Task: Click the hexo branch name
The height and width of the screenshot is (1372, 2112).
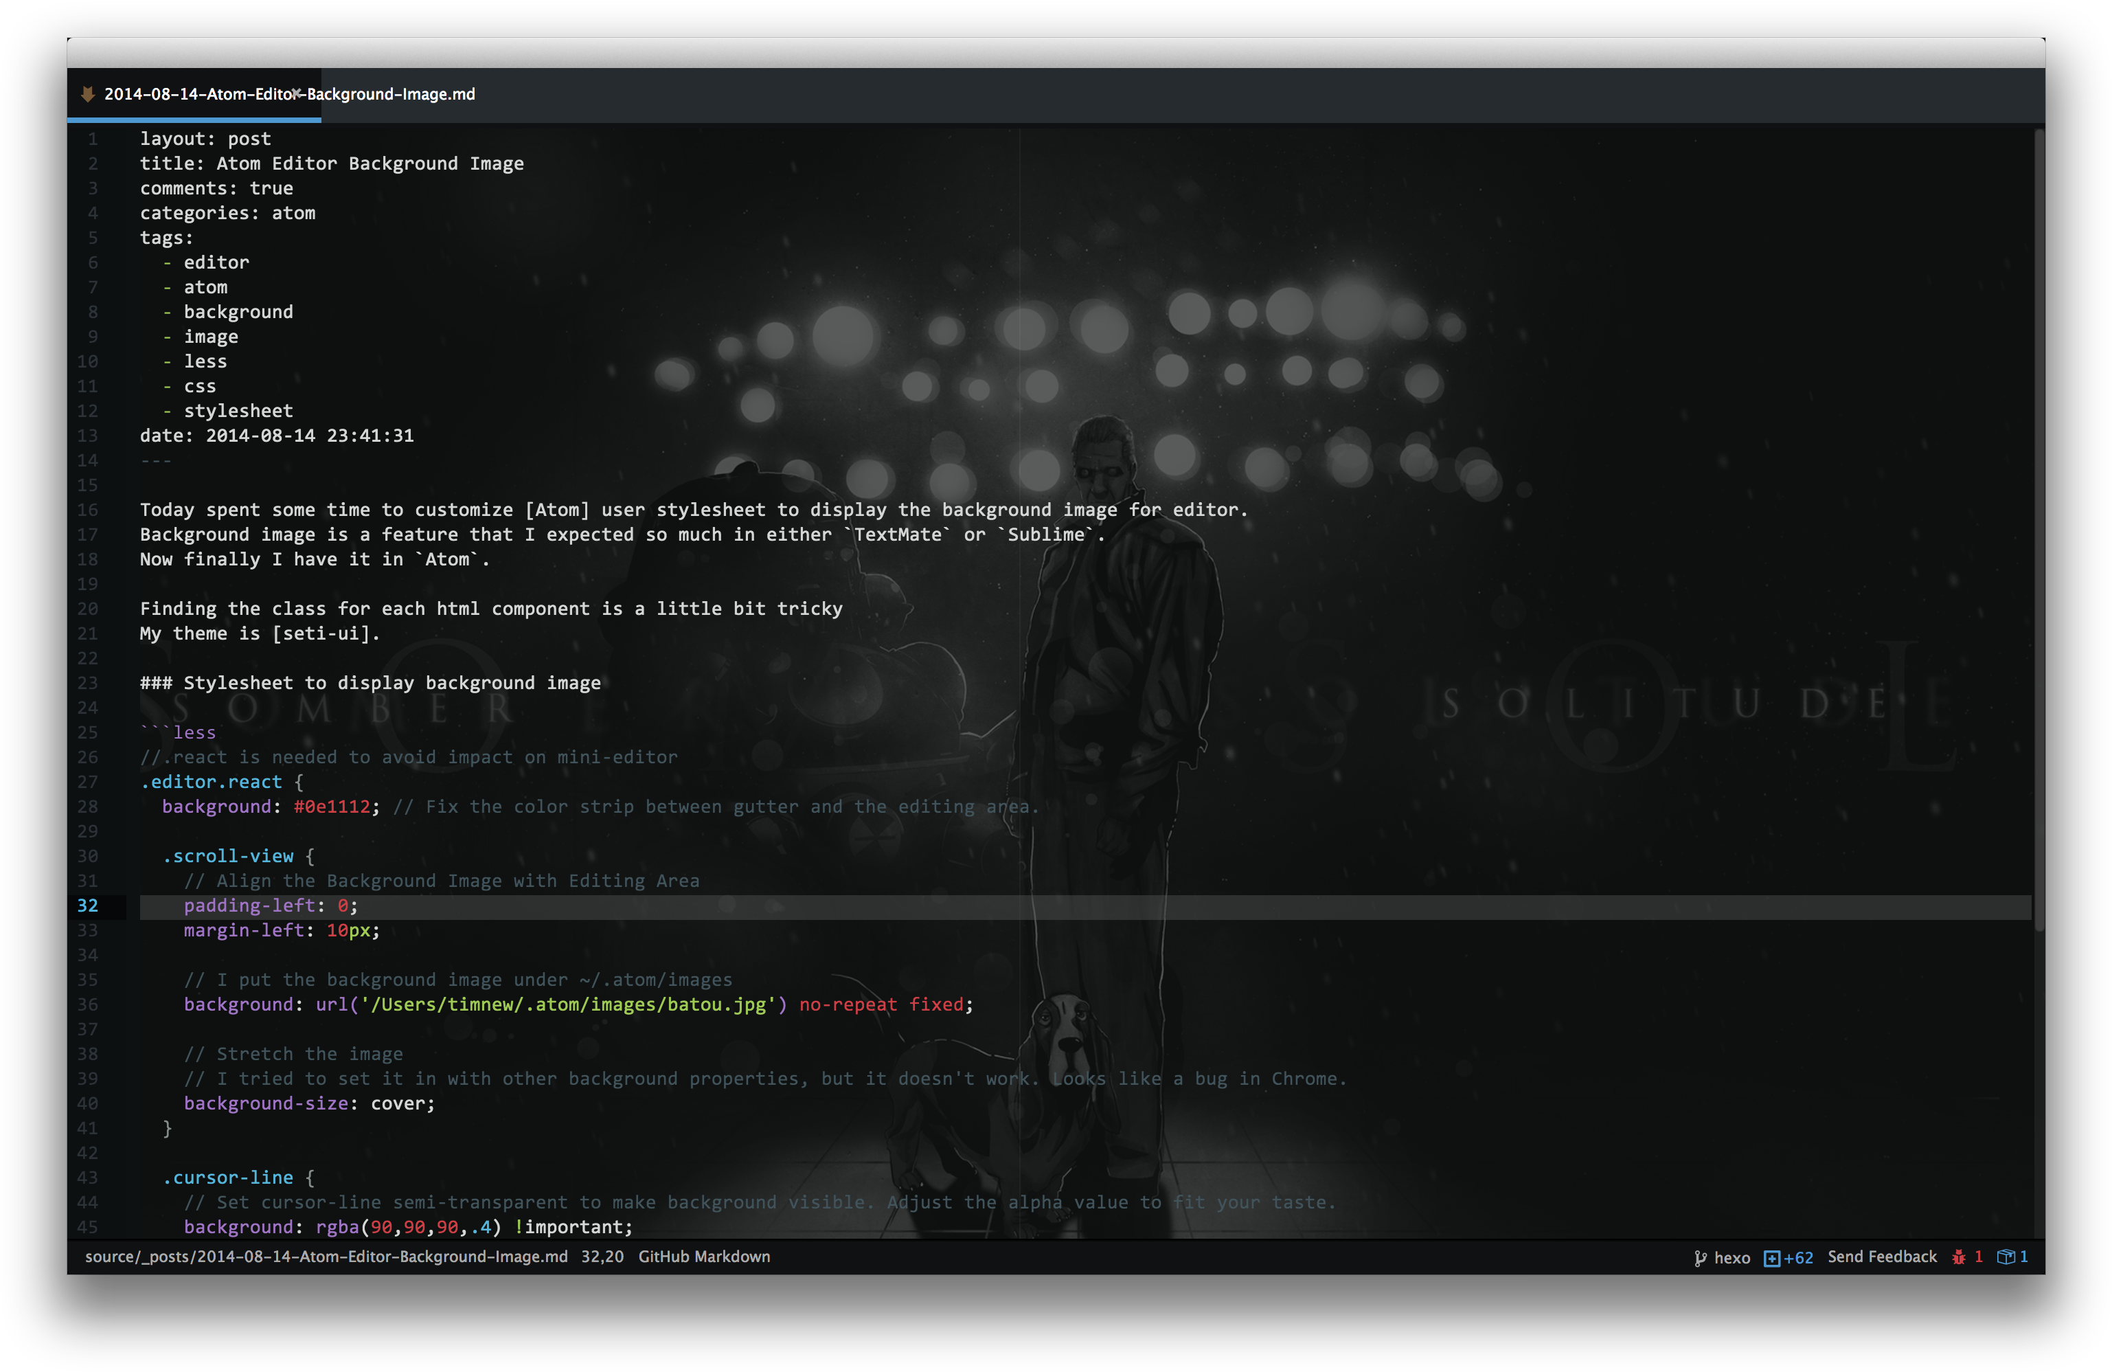Action: coord(1731,1257)
